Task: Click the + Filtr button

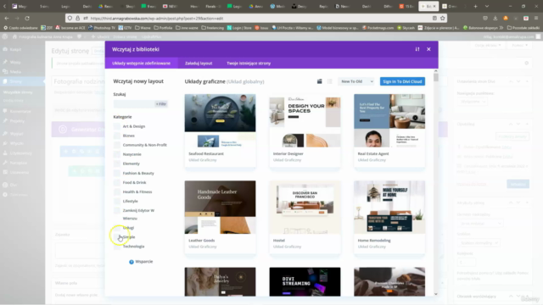Action: (x=161, y=104)
